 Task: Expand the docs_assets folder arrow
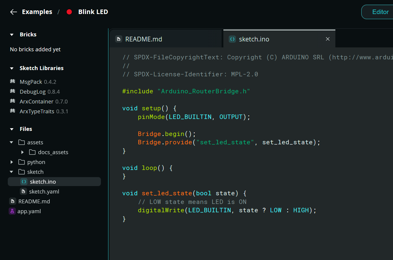[x=22, y=152]
